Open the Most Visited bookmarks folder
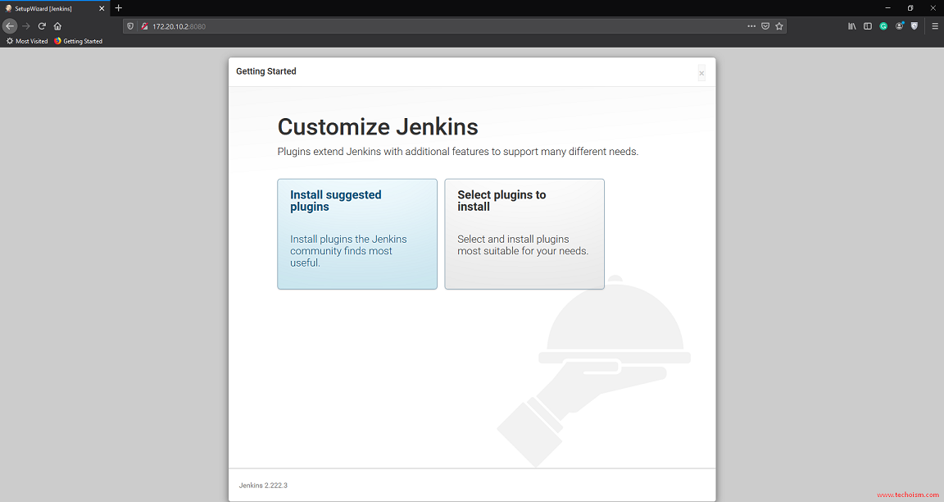Viewport: 944px width, 502px height. click(27, 41)
